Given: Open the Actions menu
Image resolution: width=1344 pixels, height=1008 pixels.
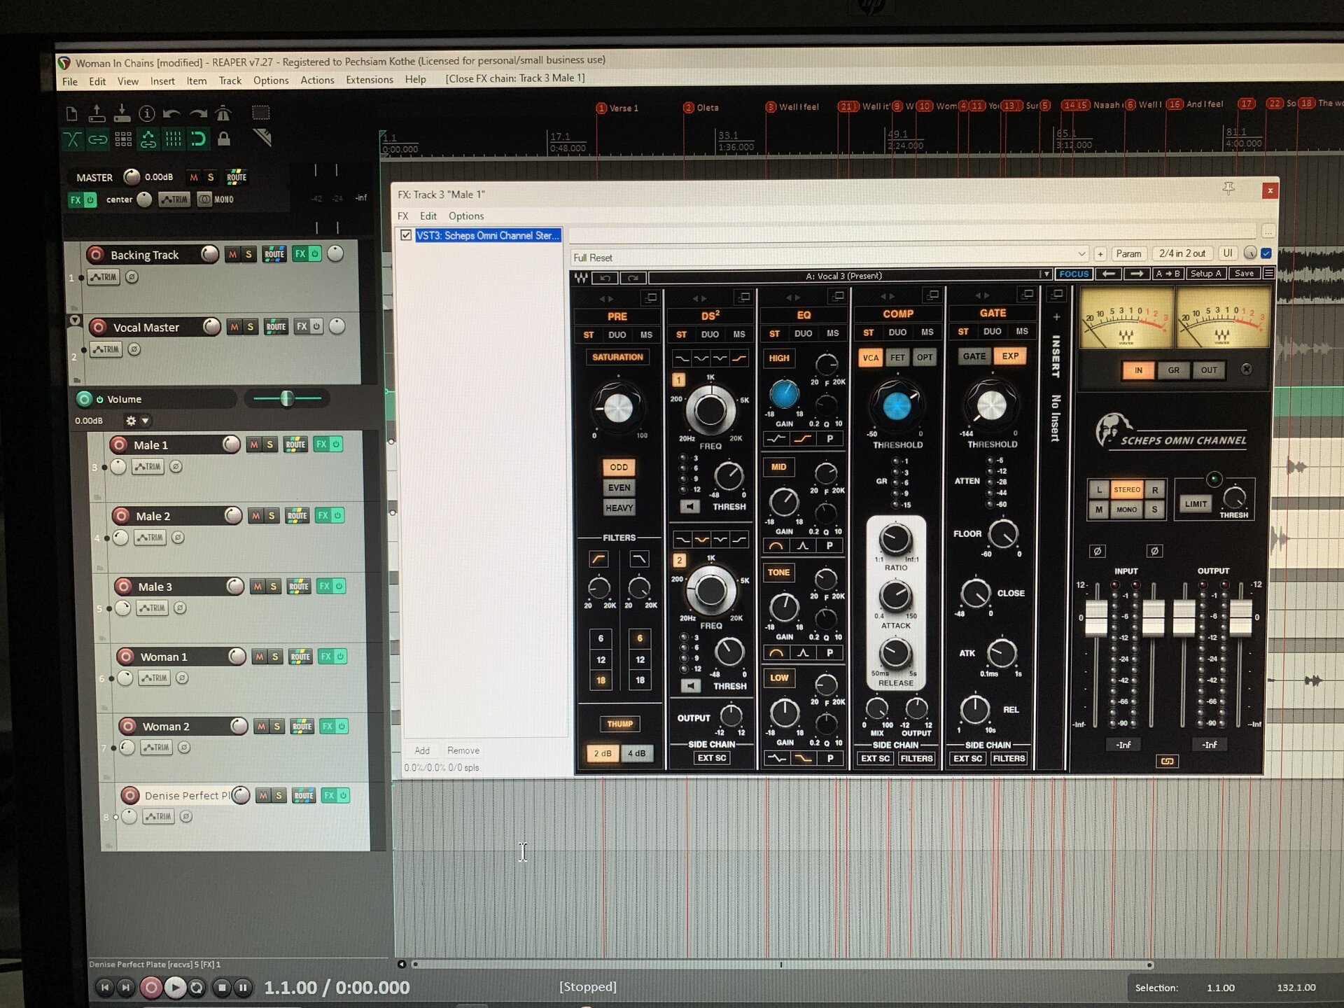Looking at the screenshot, I should point(317,80).
